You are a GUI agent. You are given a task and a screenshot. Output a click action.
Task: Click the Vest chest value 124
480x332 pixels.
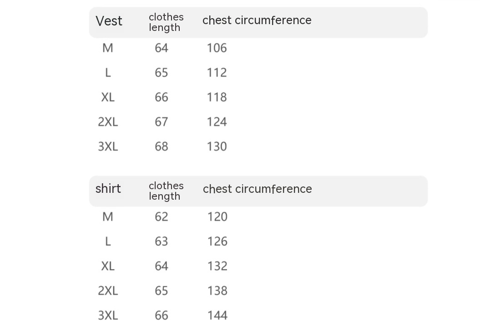click(217, 122)
